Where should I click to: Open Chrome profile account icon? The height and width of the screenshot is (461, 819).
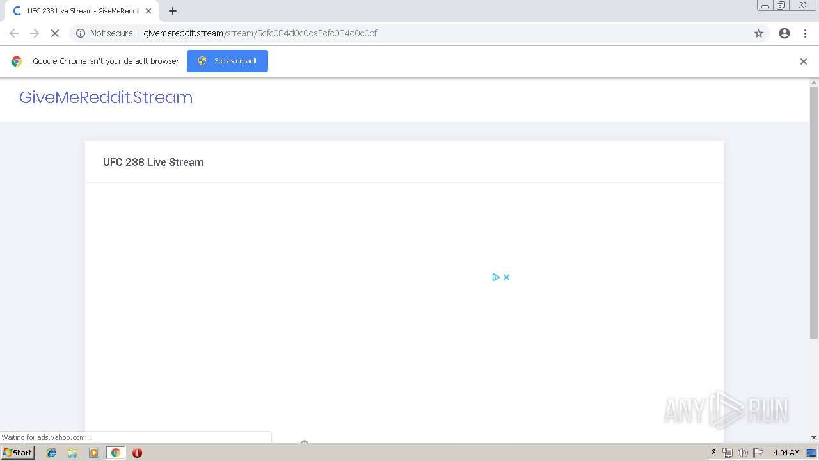click(x=784, y=33)
